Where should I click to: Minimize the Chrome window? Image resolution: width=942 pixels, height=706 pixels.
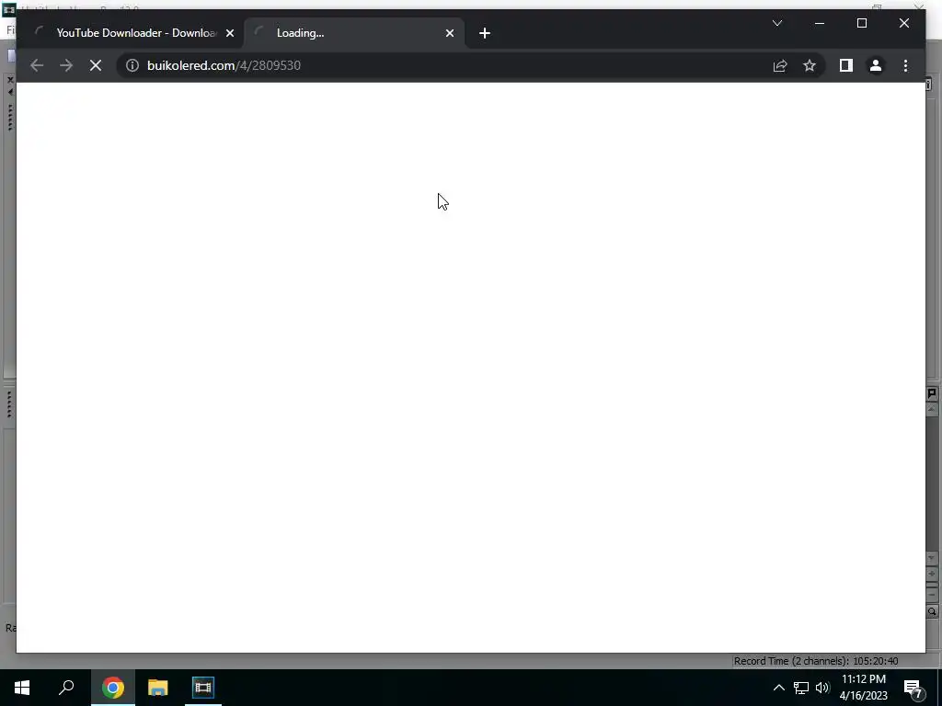(820, 23)
